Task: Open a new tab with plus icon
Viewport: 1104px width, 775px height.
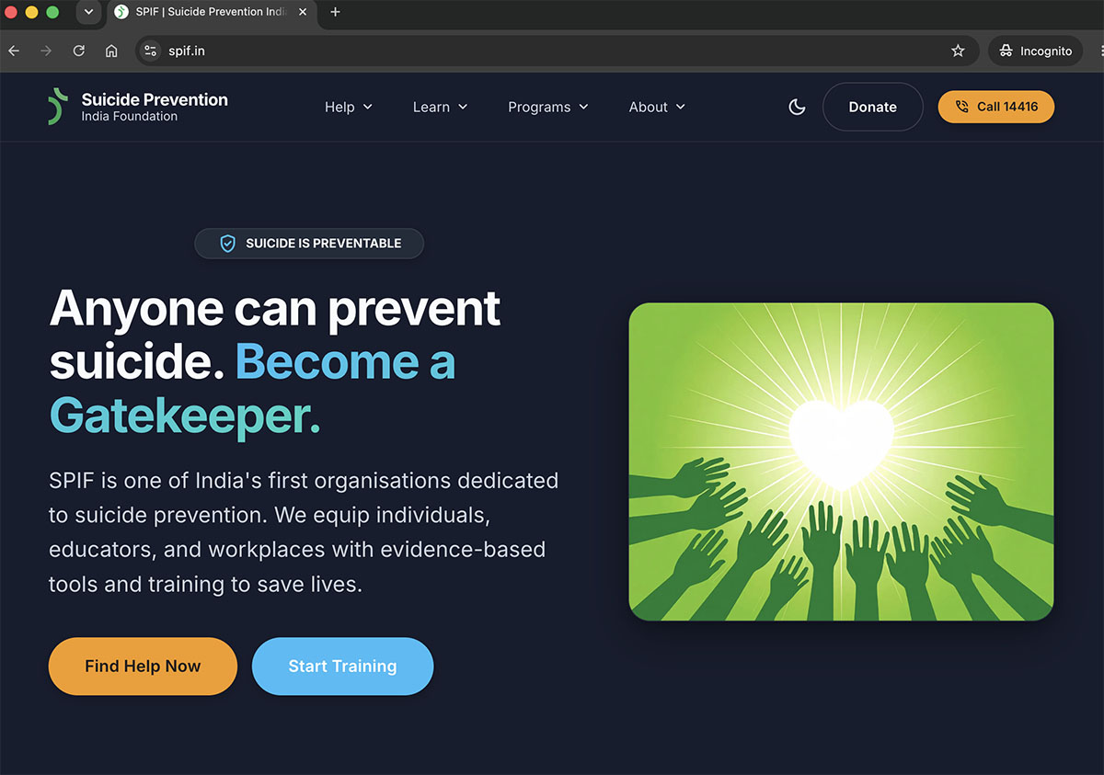Action: coord(335,12)
